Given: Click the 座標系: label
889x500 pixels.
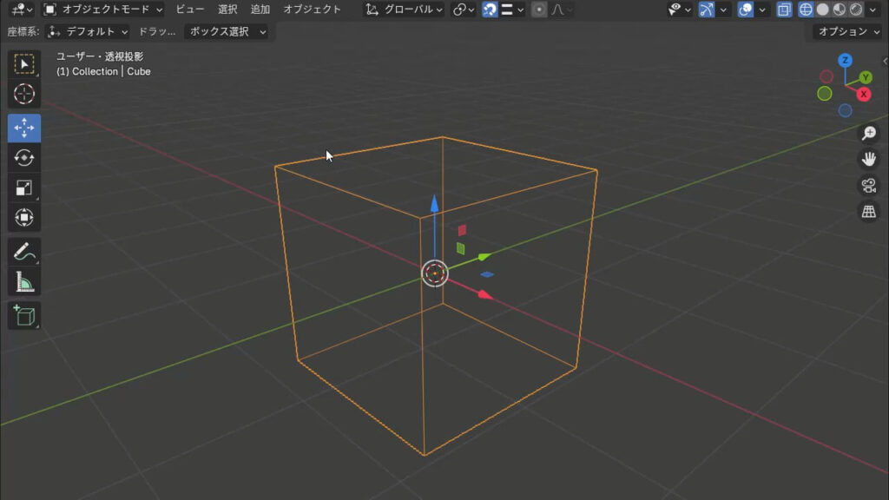Looking at the screenshot, I should pyautogui.click(x=23, y=32).
